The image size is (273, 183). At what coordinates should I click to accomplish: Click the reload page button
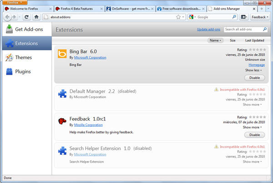27,17
